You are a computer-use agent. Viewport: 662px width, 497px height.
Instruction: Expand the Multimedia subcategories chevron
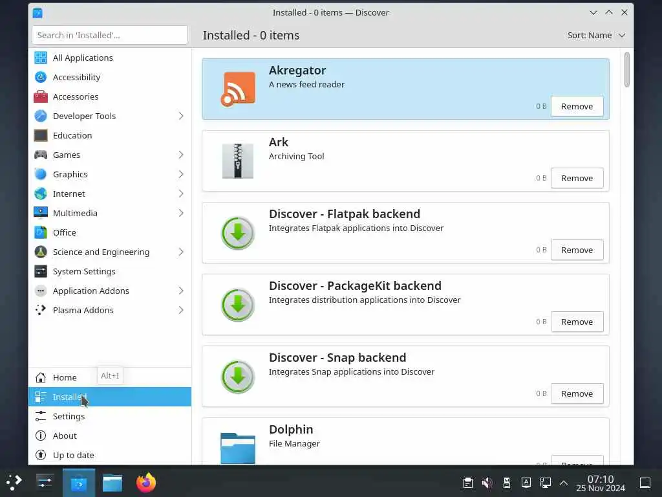click(x=181, y=213)
